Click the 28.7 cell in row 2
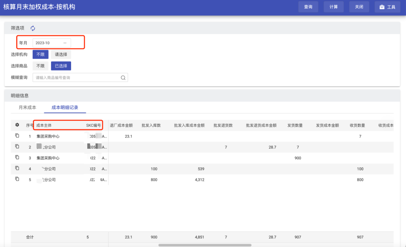 point(273,147)
